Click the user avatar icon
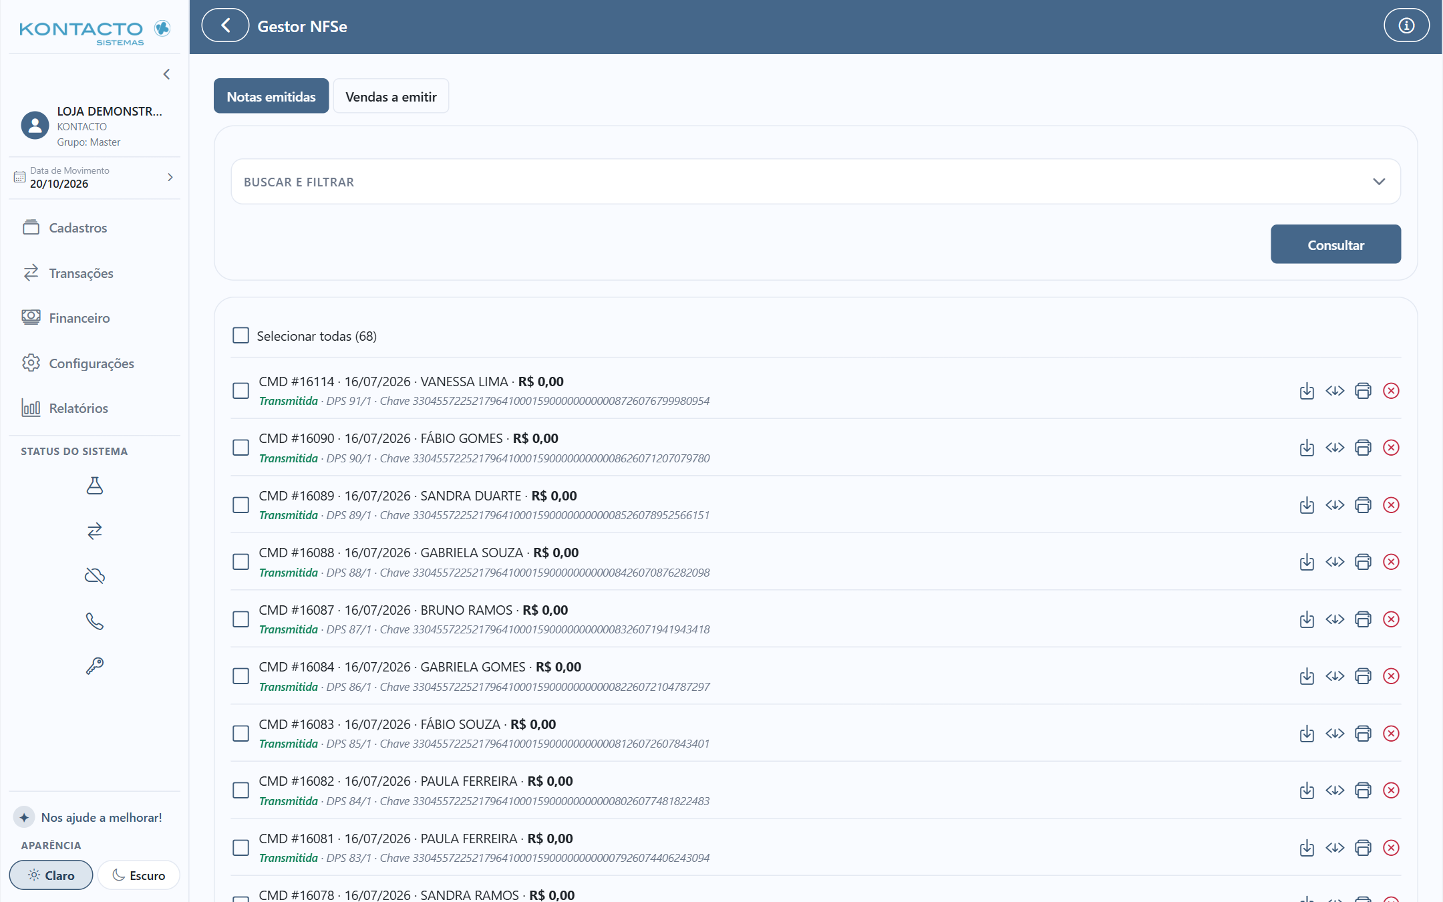The image size is (1443, 902). tap(35, 125)
